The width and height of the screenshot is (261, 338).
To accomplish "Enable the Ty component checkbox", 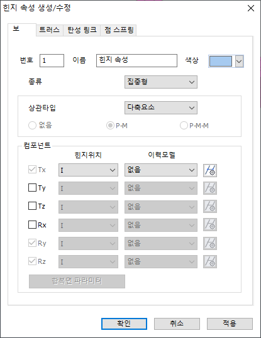I will (x=32, y=188).
